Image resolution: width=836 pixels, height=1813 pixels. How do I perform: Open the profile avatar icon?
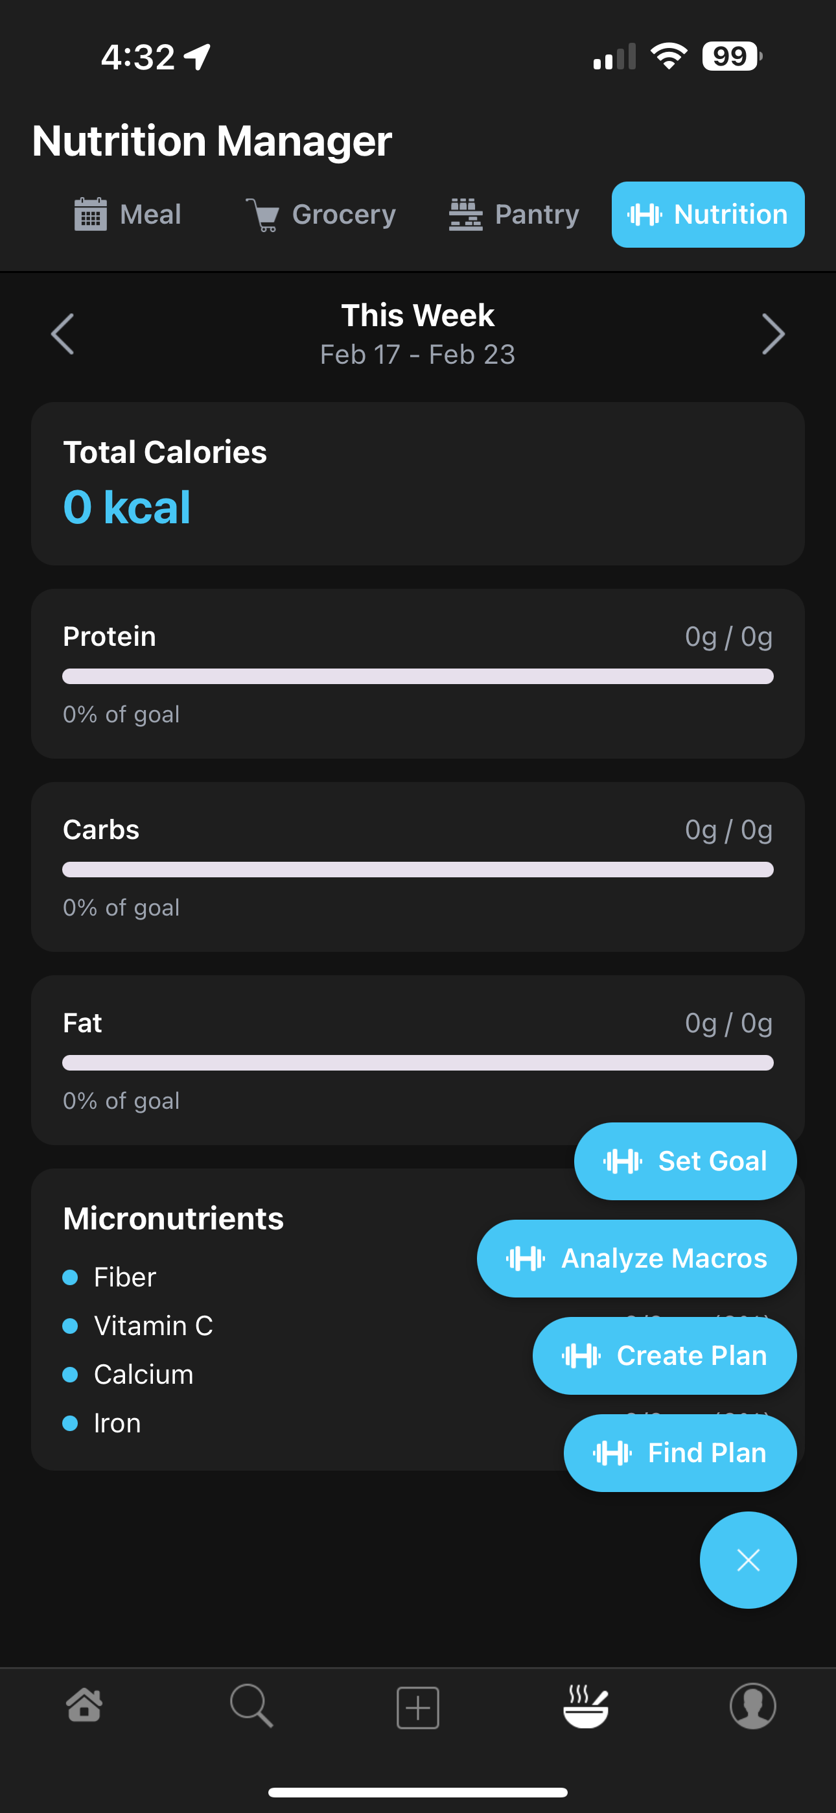tap(752, 1706)
